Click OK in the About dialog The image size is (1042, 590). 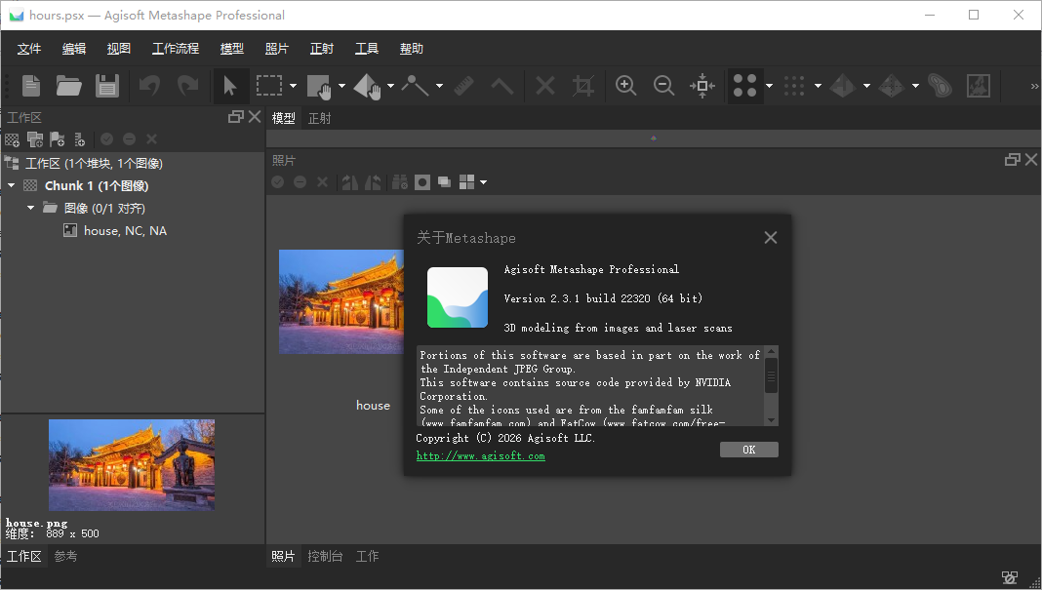point(748,450)
